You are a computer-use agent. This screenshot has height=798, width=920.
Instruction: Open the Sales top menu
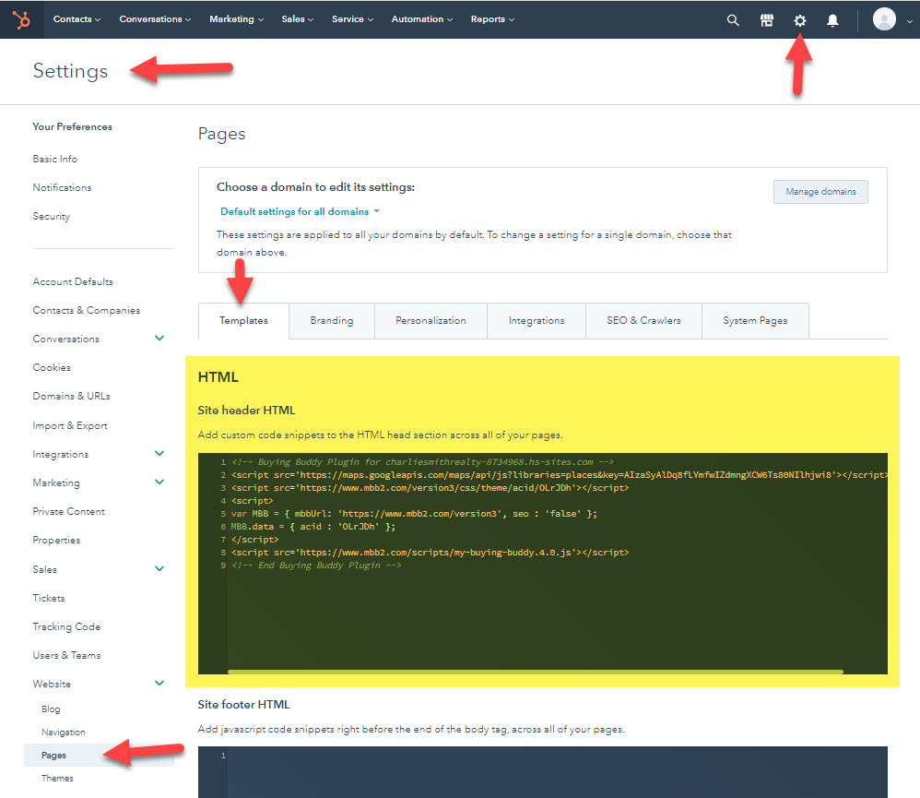(x=298, y=19)
